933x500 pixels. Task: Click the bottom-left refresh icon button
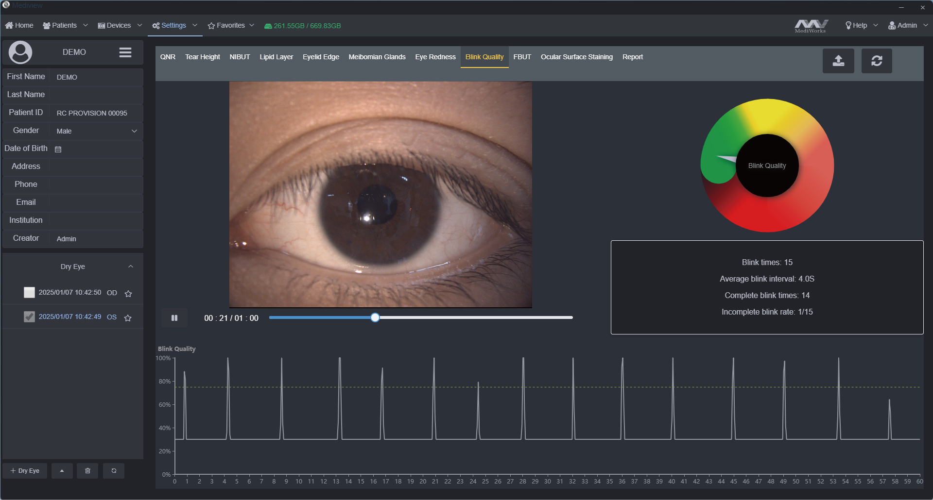coord(114,471)
